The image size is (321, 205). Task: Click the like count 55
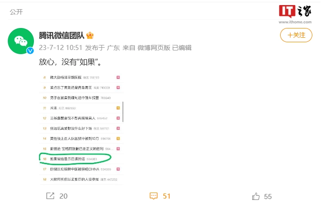(x=268, y=197)
